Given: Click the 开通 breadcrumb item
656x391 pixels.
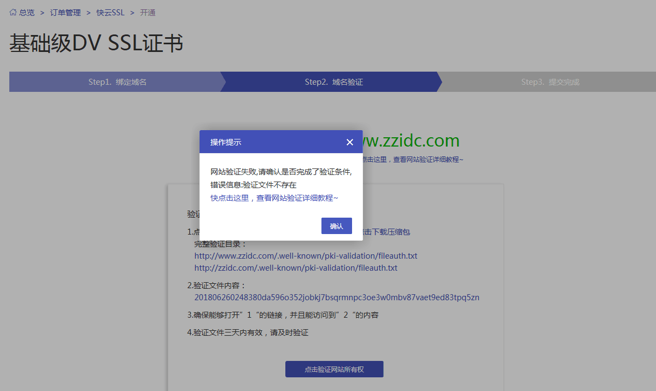Looking at the screenshot, I should 148,13.
